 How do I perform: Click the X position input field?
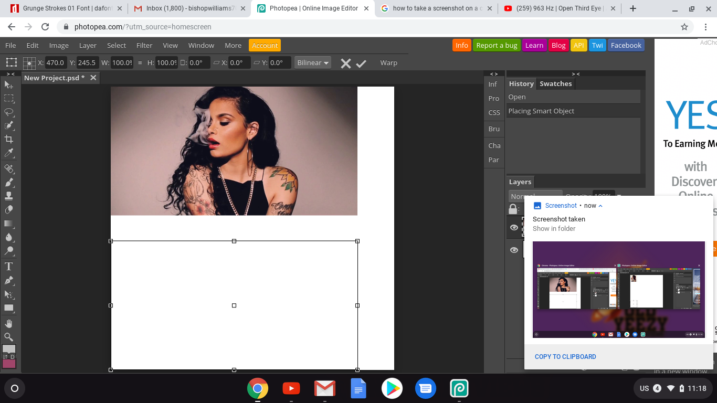(55, 63)
